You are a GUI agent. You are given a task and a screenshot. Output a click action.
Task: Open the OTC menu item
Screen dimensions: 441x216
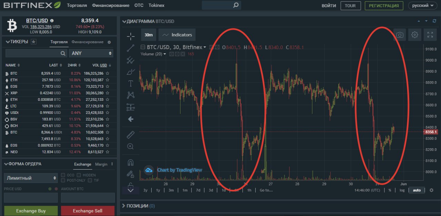click(139, 6)
